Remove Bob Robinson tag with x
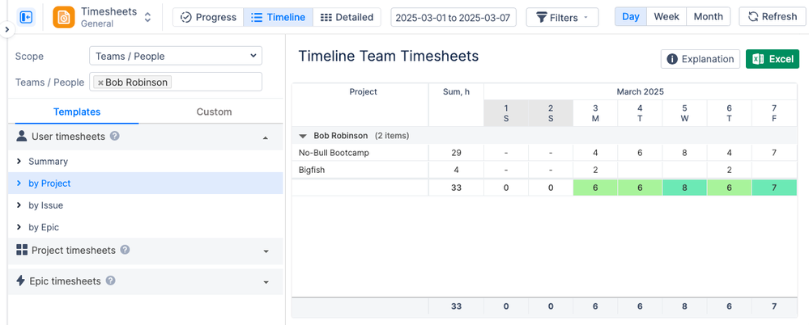Screen dimensions: 809x325 click(x=100, y=82)
